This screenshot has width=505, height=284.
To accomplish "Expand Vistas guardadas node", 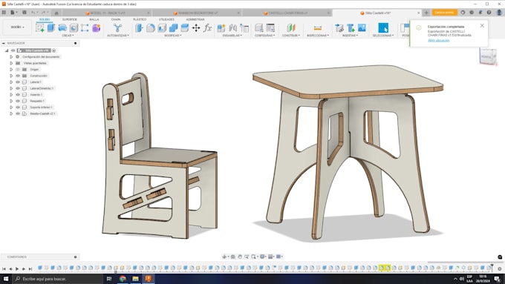I will point(11,63).
